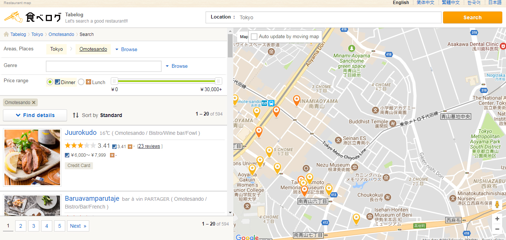506x240 pixels.
Task: Open the Genre Browse dropdown
Action: tap(177, 66)
